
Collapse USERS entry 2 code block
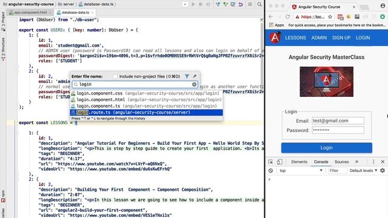(x=18, y=71)
